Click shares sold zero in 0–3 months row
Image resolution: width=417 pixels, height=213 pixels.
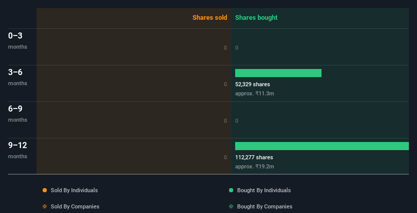tap(226, 48)
